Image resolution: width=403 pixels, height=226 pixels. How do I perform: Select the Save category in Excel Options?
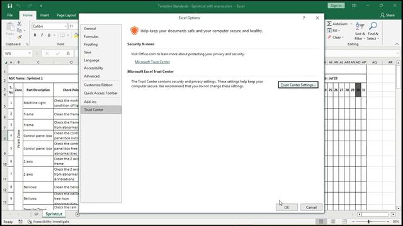(x=101, y=52)
